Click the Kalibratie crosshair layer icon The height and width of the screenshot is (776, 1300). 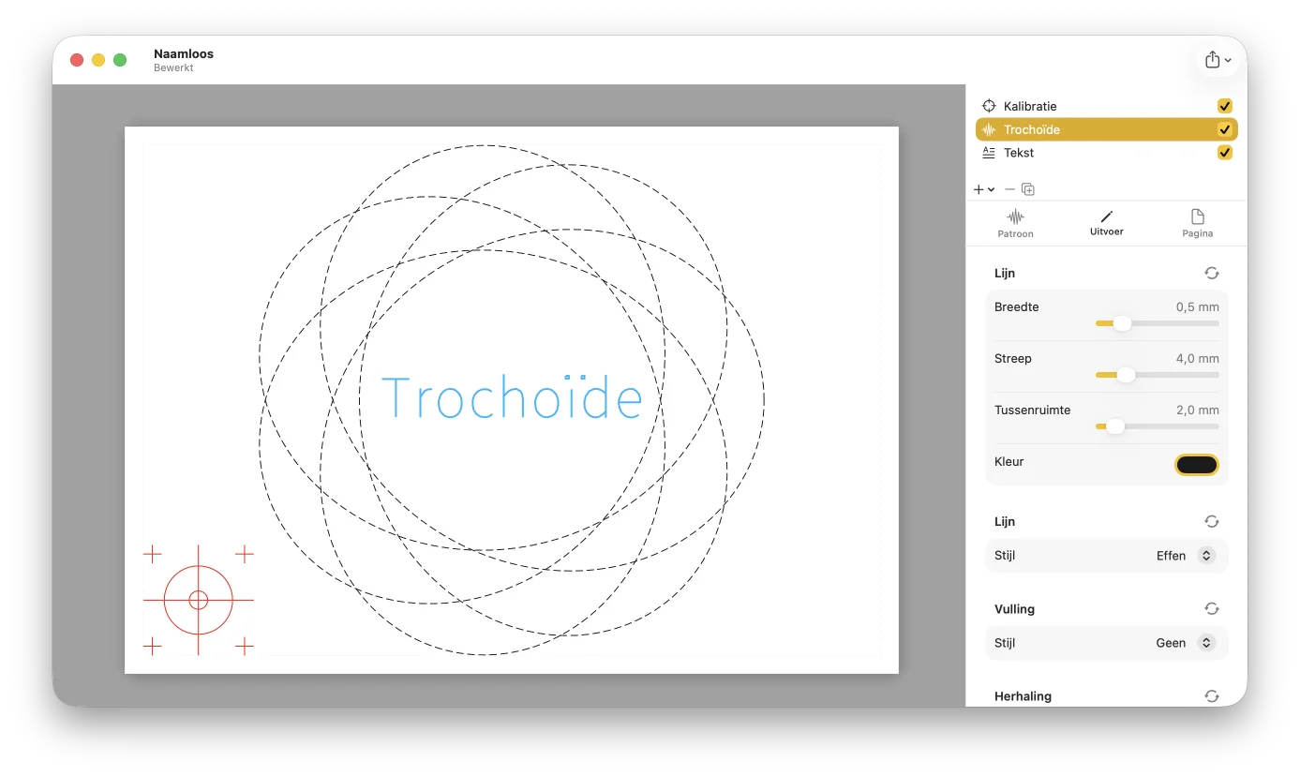988,106
